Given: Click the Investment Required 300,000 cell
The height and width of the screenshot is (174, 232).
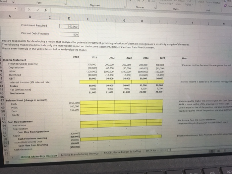Looking at the screenshot, I should [69, 27].
